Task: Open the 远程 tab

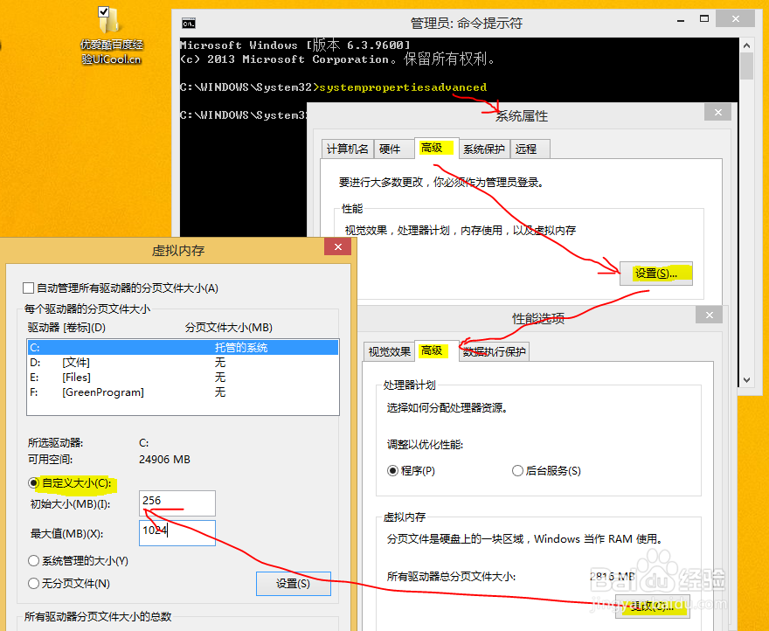Action: pos(530,149)
